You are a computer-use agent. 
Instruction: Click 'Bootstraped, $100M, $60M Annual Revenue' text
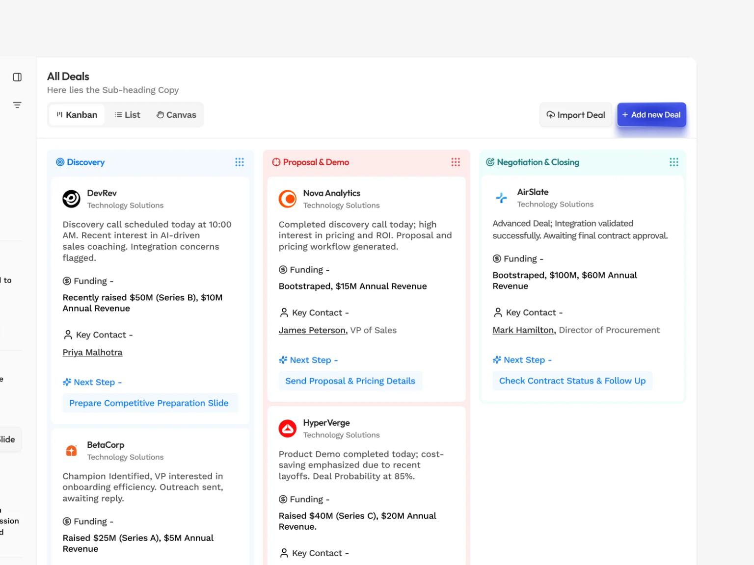coord(565,281)
